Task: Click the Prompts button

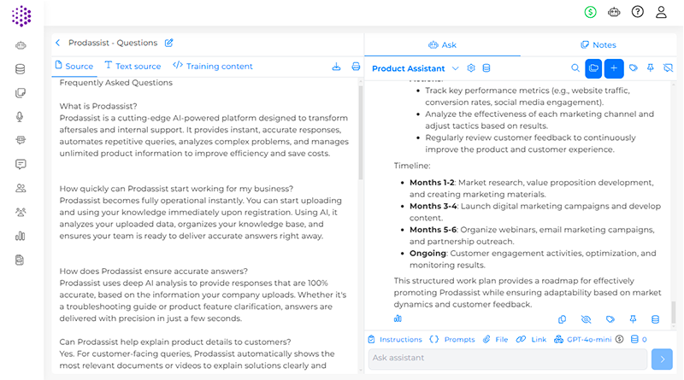Action: pos(452,339)
